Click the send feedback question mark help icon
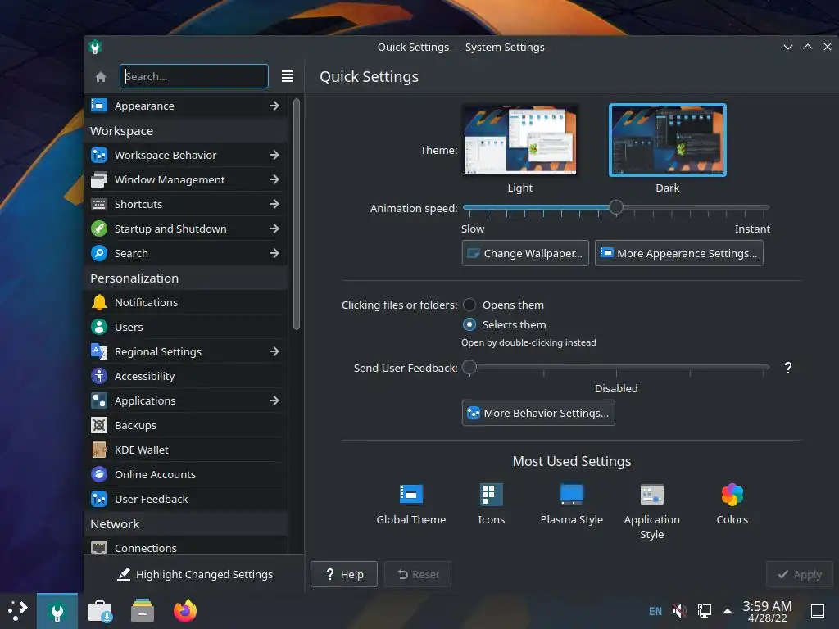The image size is (839, 629). [x=787, y=368]
